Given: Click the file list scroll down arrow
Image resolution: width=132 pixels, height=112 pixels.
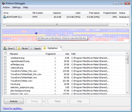Looking at the screenshot, I should [127, 93].
